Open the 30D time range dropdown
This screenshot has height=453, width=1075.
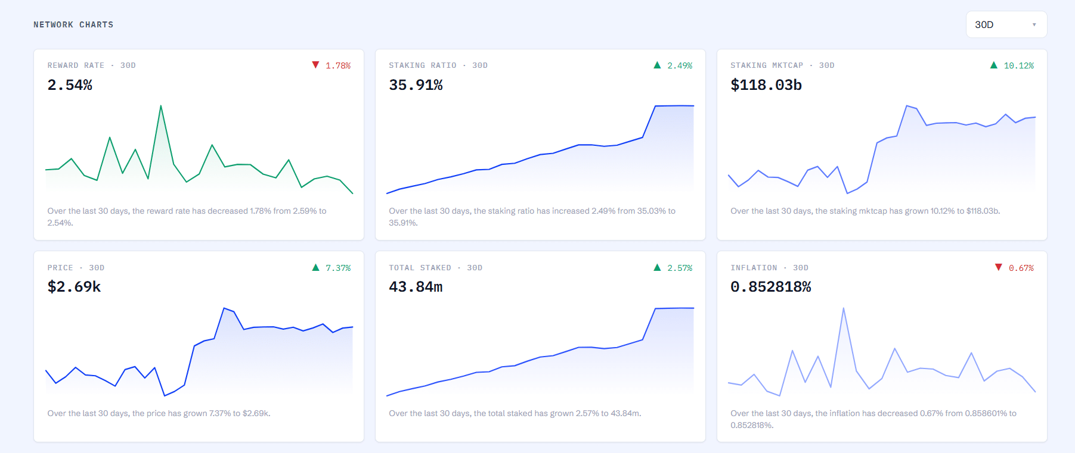(1006, 24)
